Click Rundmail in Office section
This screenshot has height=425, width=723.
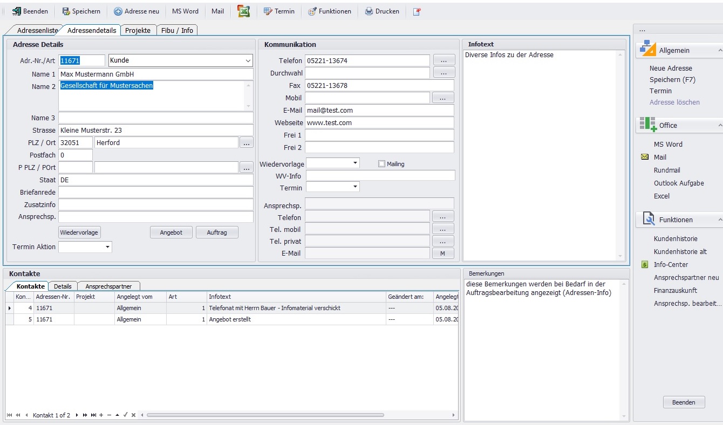[x=667, y=170]
